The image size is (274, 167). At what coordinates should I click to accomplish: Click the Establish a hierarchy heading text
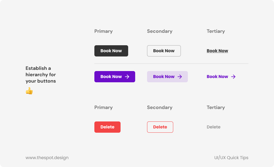41,75
